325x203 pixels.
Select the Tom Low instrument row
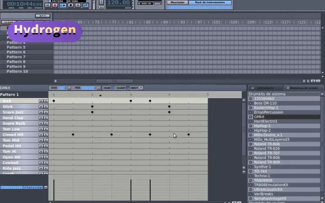pos(24,129)
